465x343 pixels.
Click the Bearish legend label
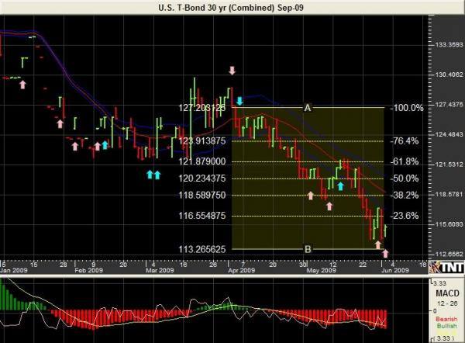tap(446, 318)
